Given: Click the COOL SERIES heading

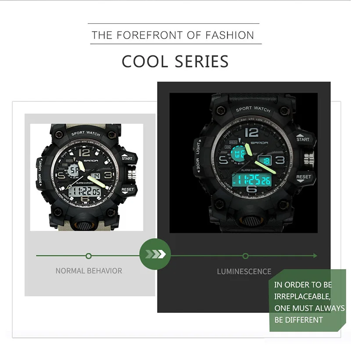Looking at the screenshot, I should (x=175, y=61).
